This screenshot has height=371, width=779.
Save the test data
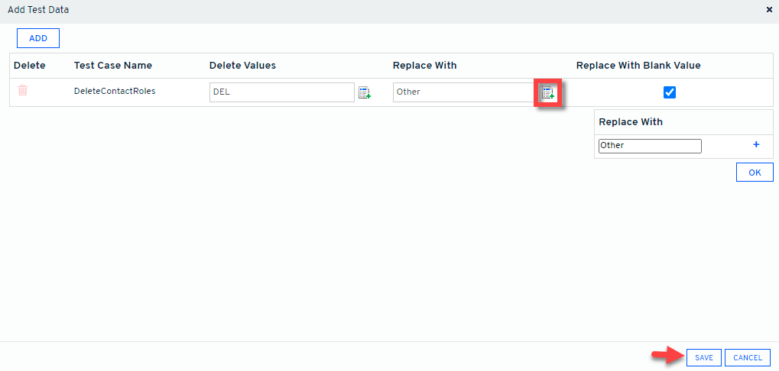[x=704, y=357]
